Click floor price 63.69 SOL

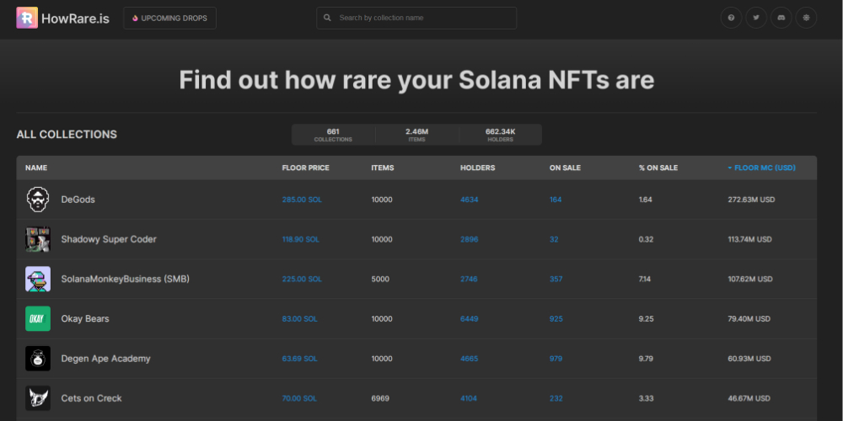coord(300,359)
